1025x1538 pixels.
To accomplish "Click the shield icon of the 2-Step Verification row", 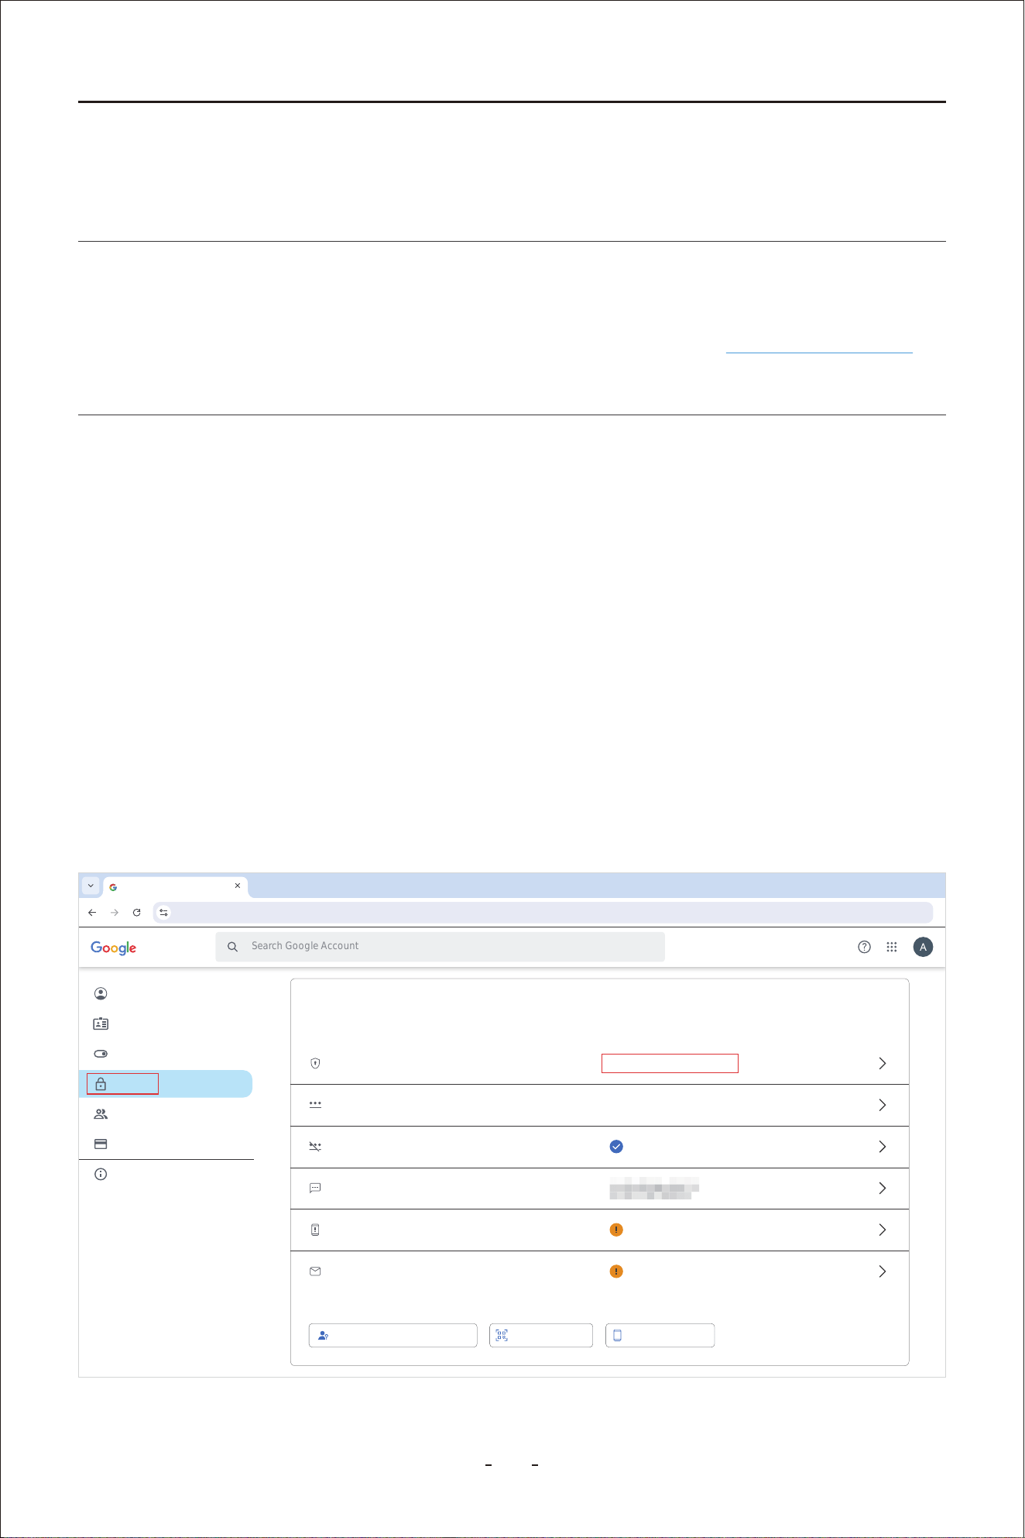I will (315, 1063).
